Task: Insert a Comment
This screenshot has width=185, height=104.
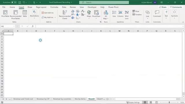Action: pos(157,14)
